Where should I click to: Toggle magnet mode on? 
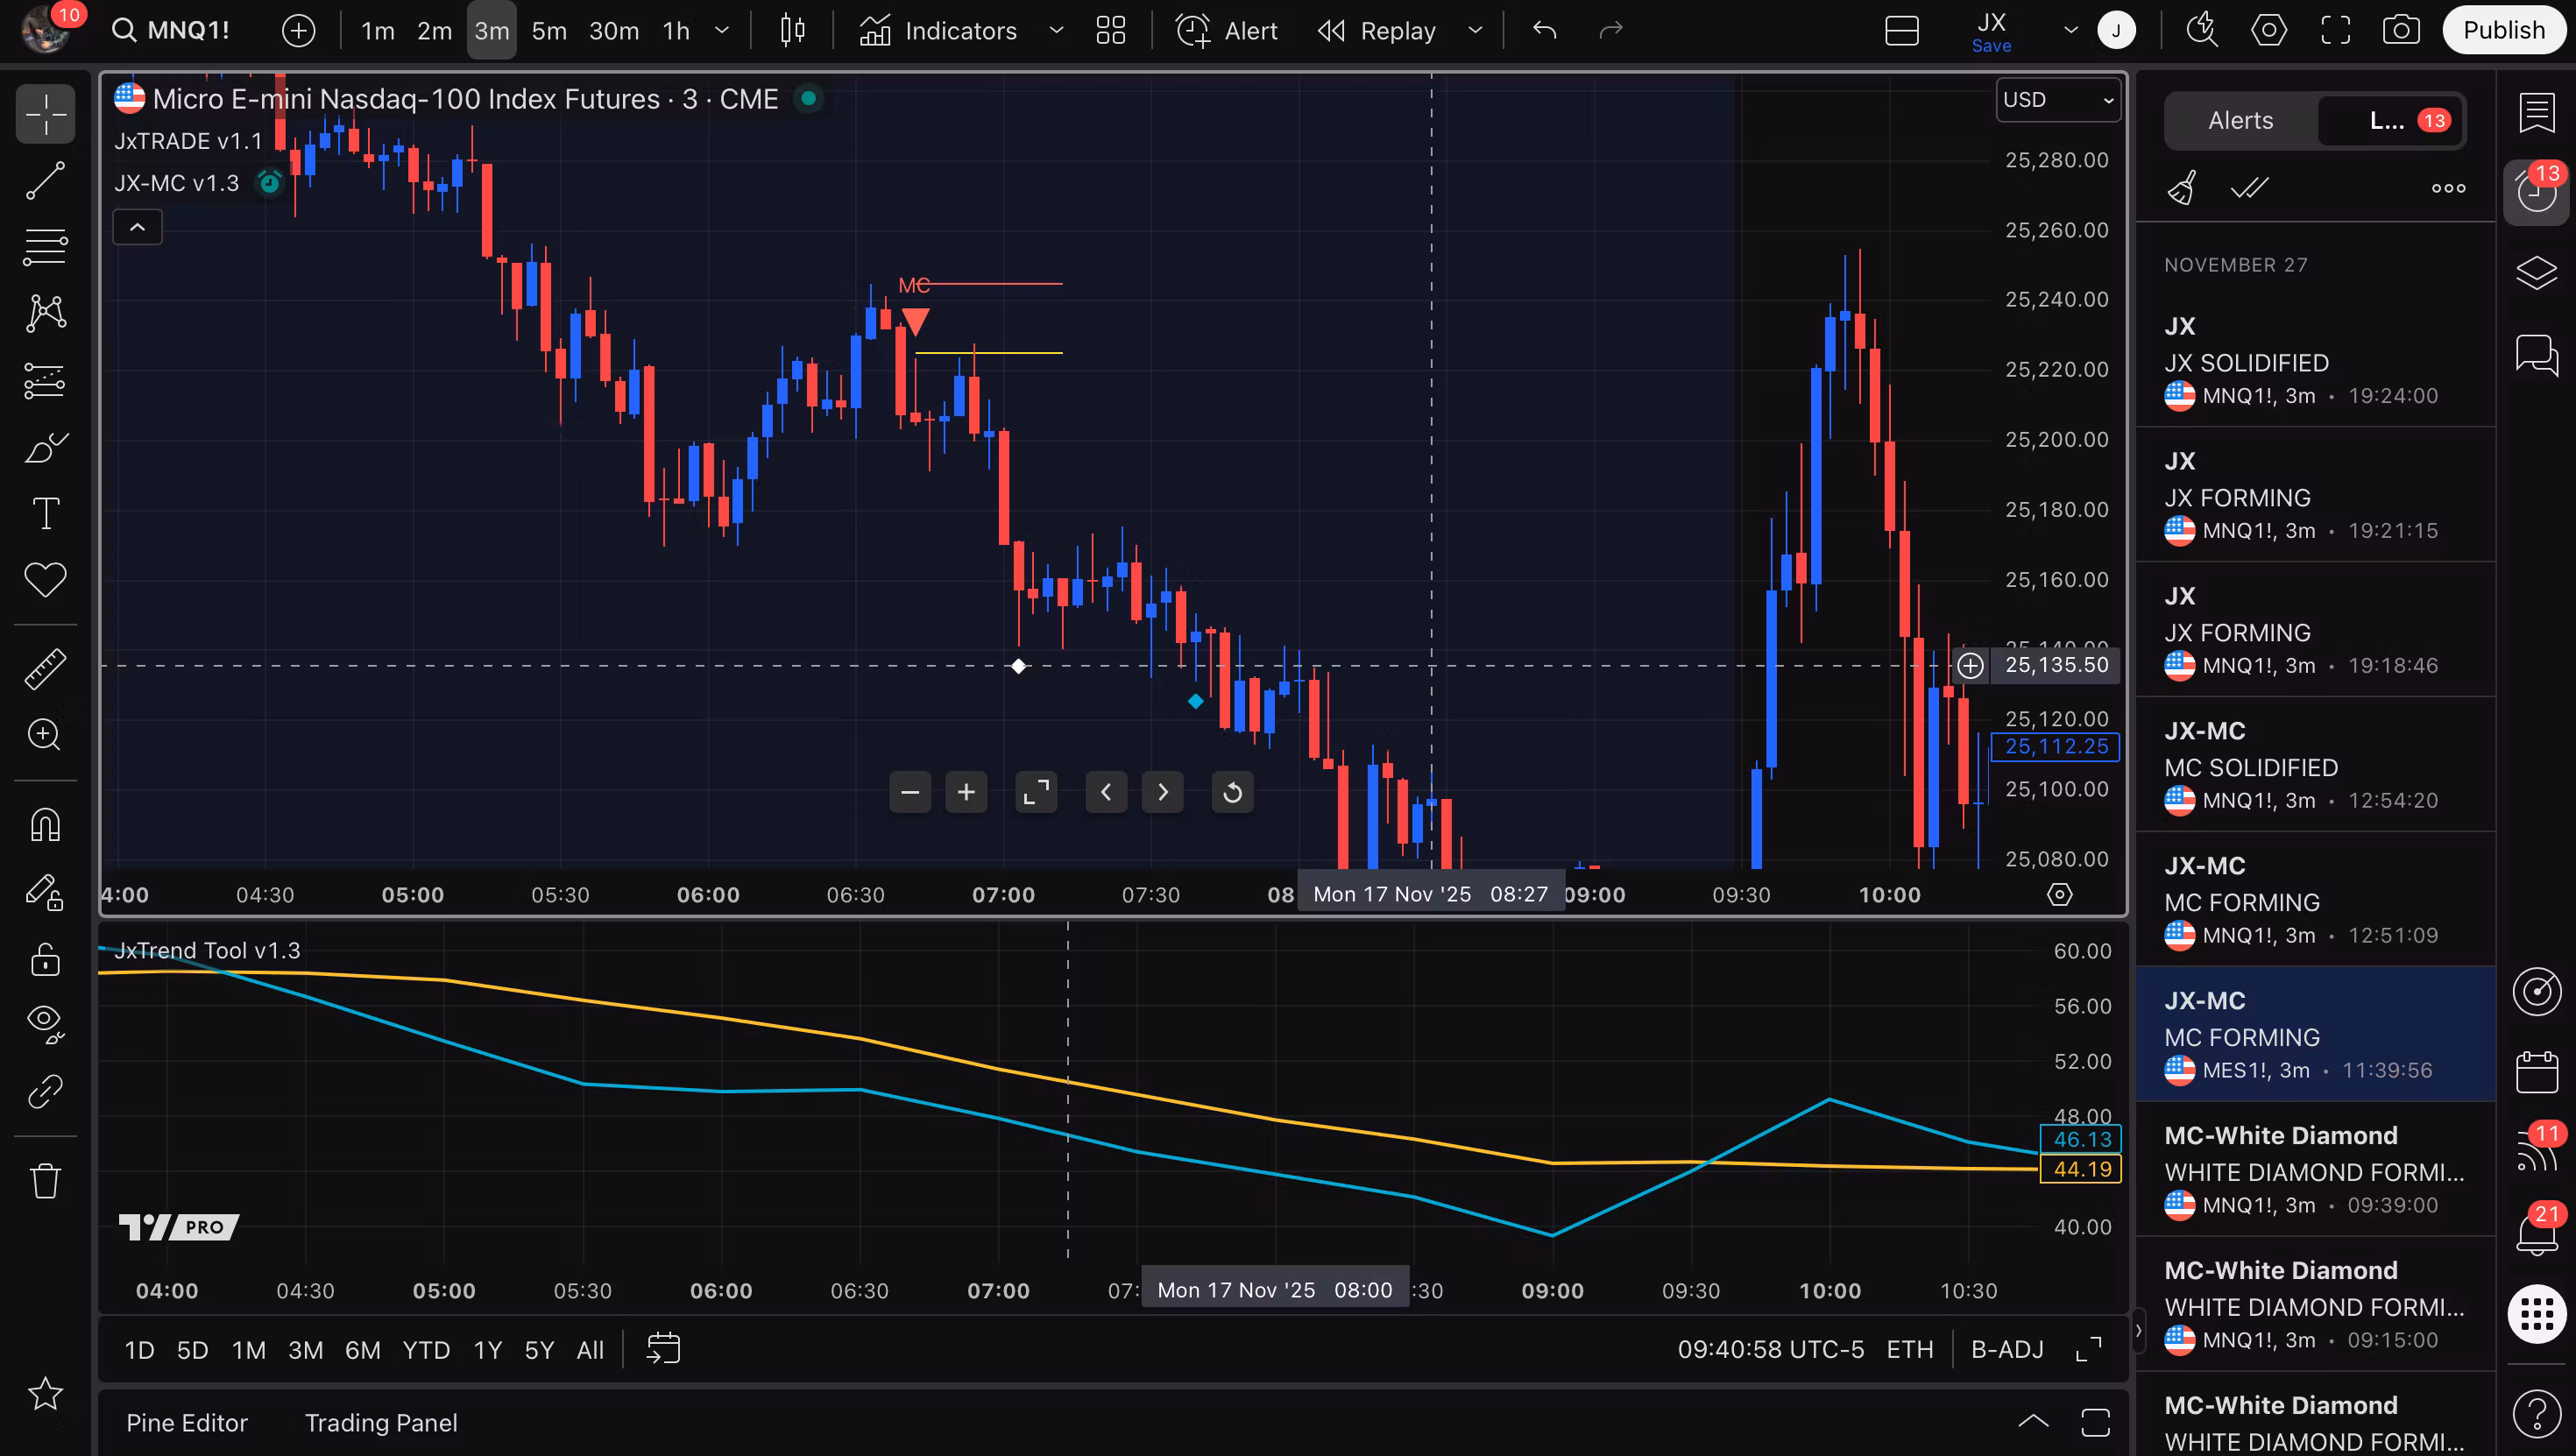click(x=45, y=825)
